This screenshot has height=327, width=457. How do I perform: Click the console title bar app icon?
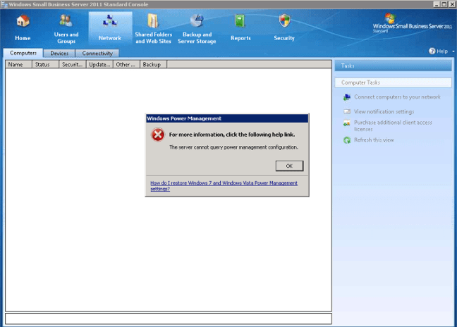point(4,4)
